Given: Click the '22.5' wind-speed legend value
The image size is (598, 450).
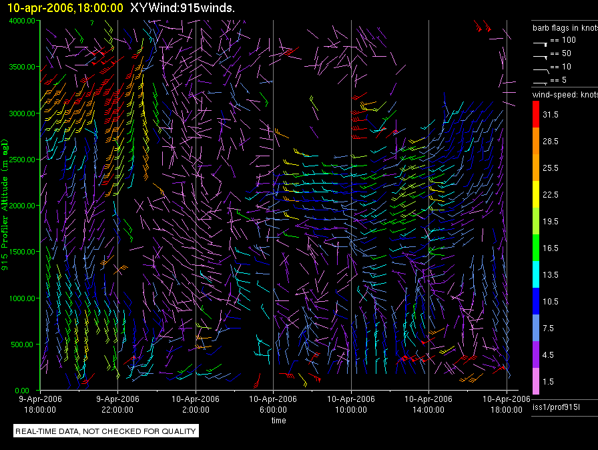Looking at the screenshot, I should pos(551,195).
